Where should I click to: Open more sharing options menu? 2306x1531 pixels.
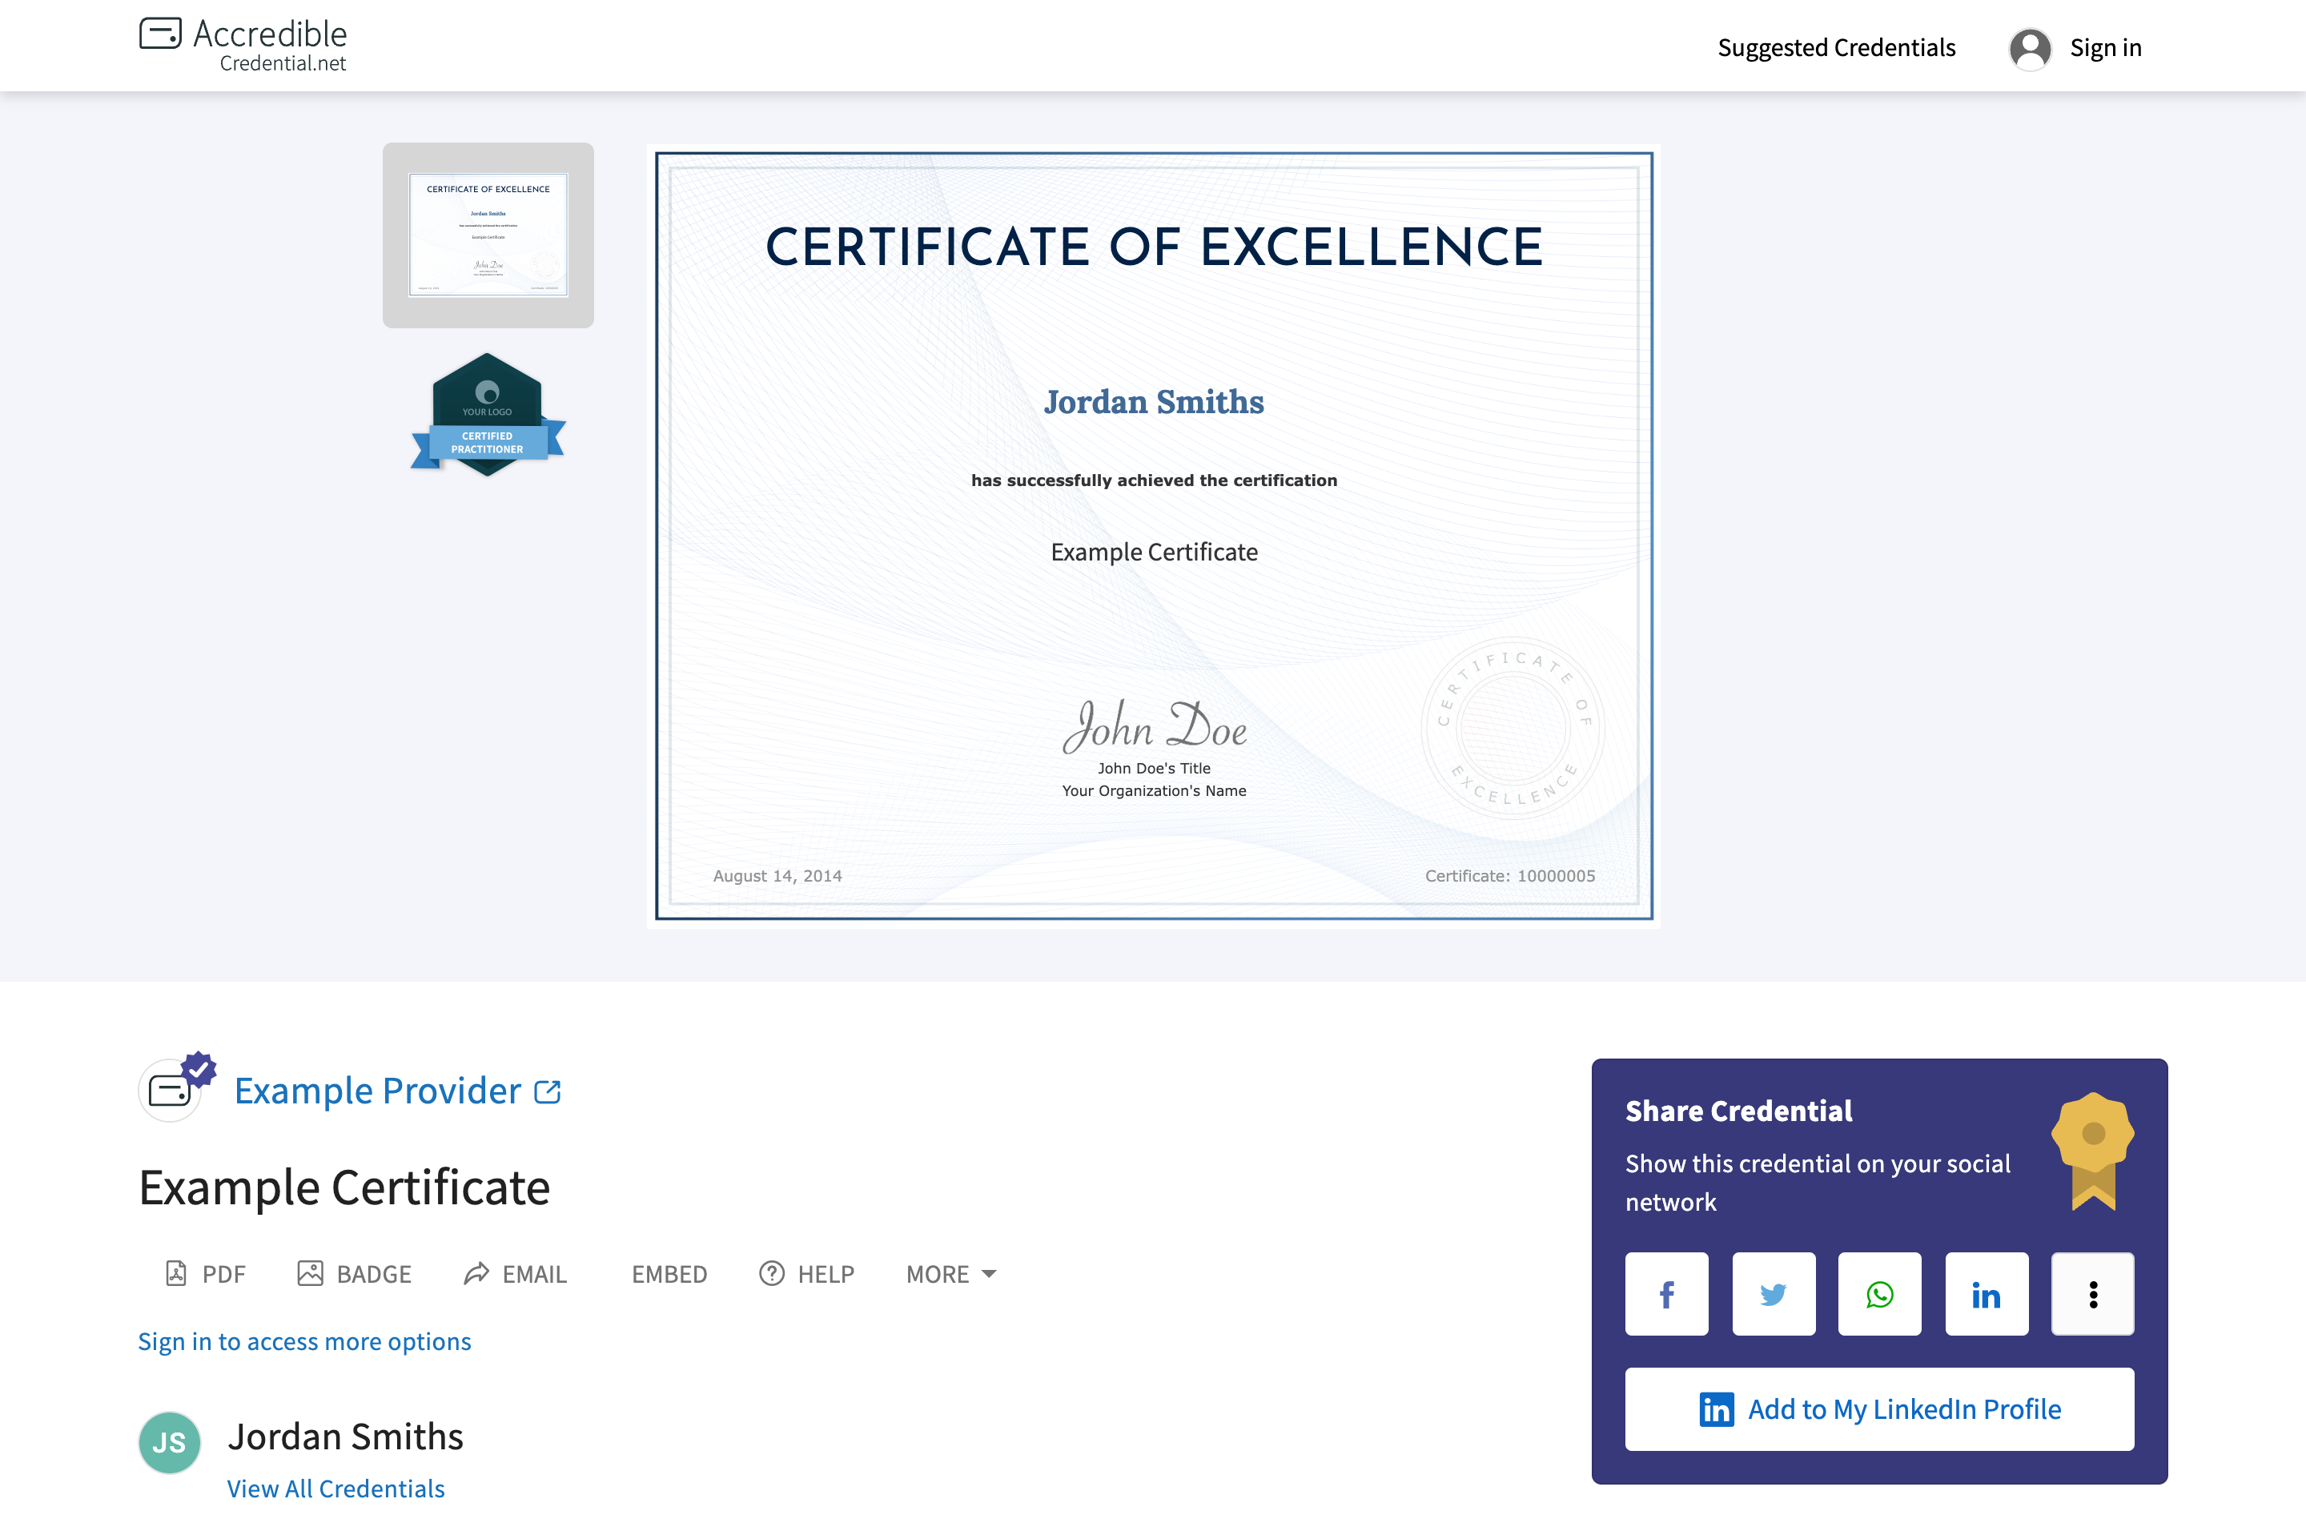[2093, 1294]
